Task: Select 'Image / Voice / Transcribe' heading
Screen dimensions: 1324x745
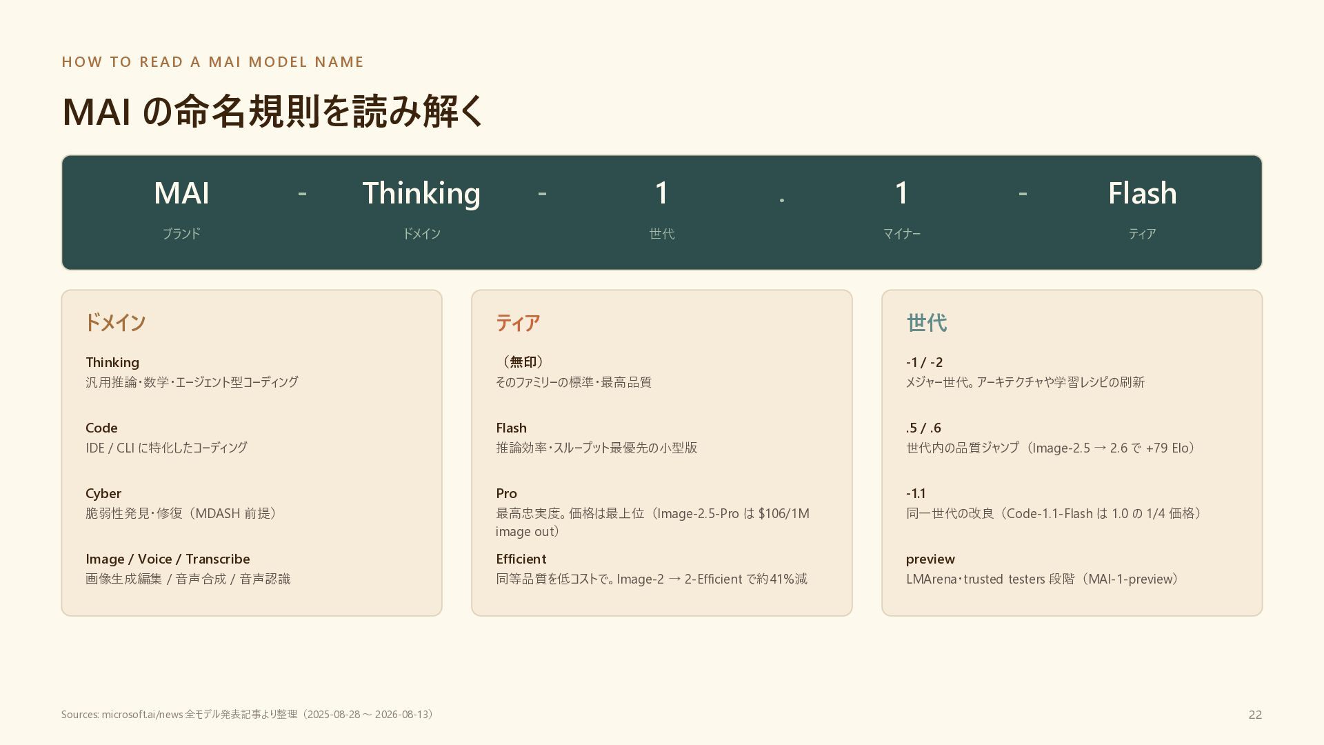Action: 168,559
